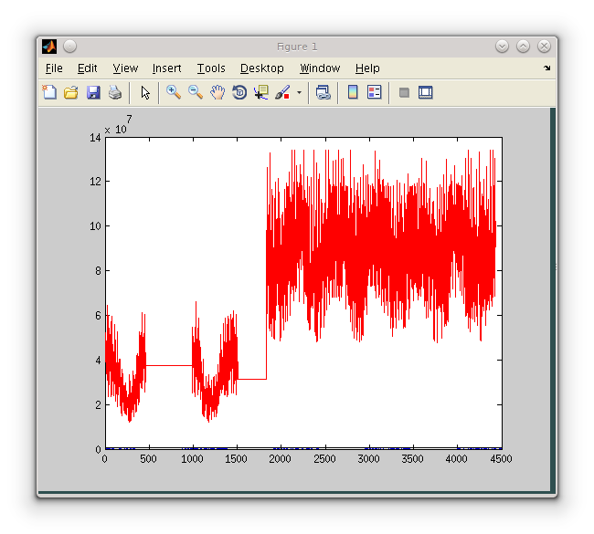Screen dimensions: 594x534
Task: Open the brush color dropdown arrow
Action: [x=299, y=92]
